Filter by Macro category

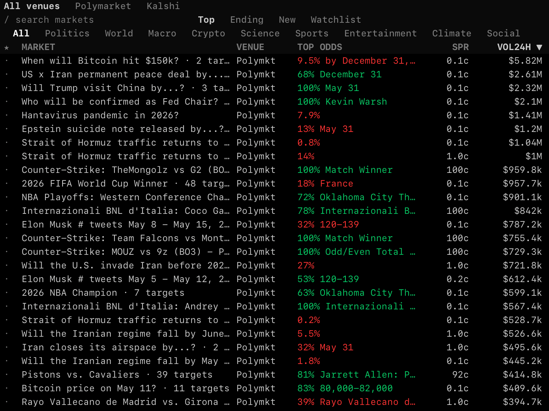tap(162, 33)
